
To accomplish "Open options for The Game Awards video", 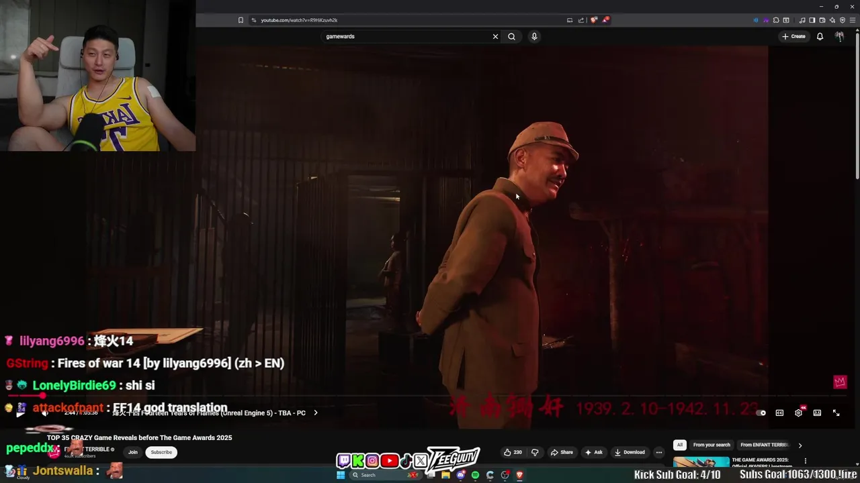I will click(x=805, y=461).
